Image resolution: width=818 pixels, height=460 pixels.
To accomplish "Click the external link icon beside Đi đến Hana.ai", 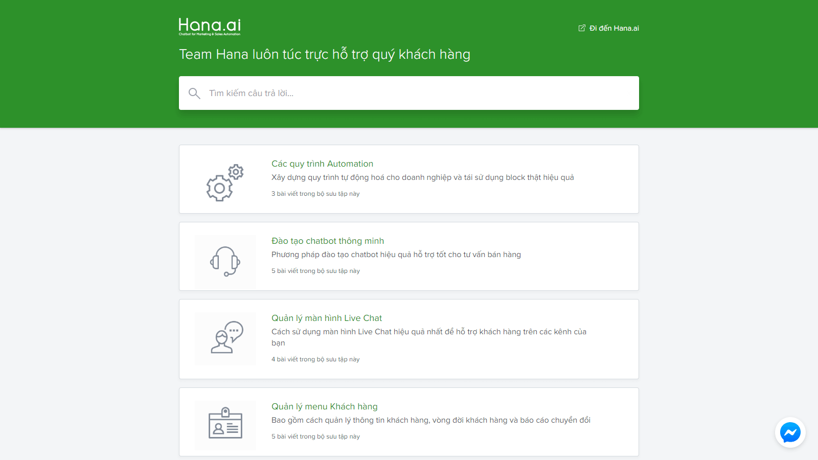I will (x=582, y=28).
